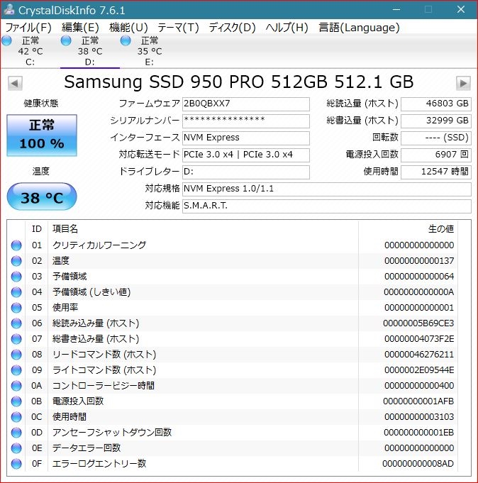Image resolution: width=478 pixels, height=483 pixels.
Task: Click the ID column header
Action: point(37,229)
